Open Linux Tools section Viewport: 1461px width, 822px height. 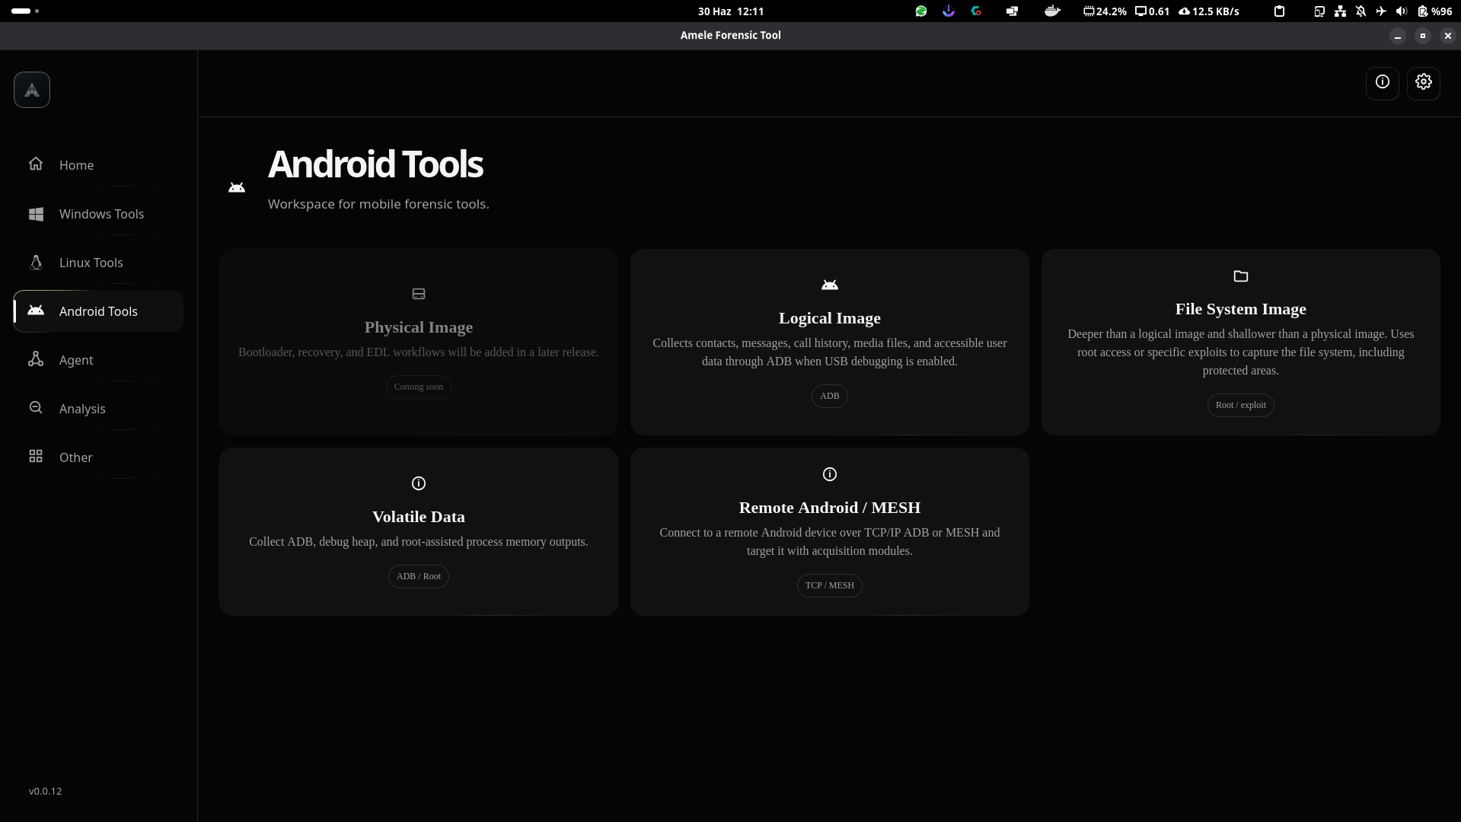98,263
